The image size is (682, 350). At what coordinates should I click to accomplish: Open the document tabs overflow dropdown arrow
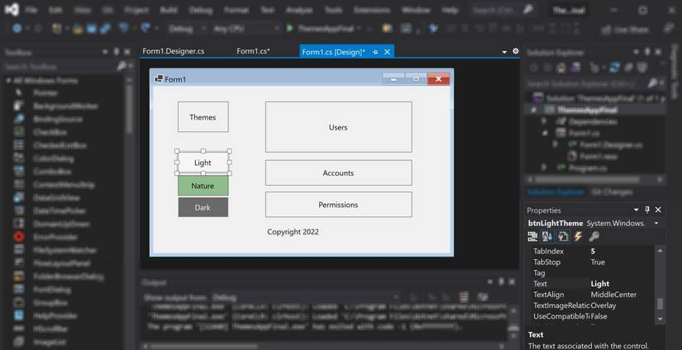tap(504, 52)
